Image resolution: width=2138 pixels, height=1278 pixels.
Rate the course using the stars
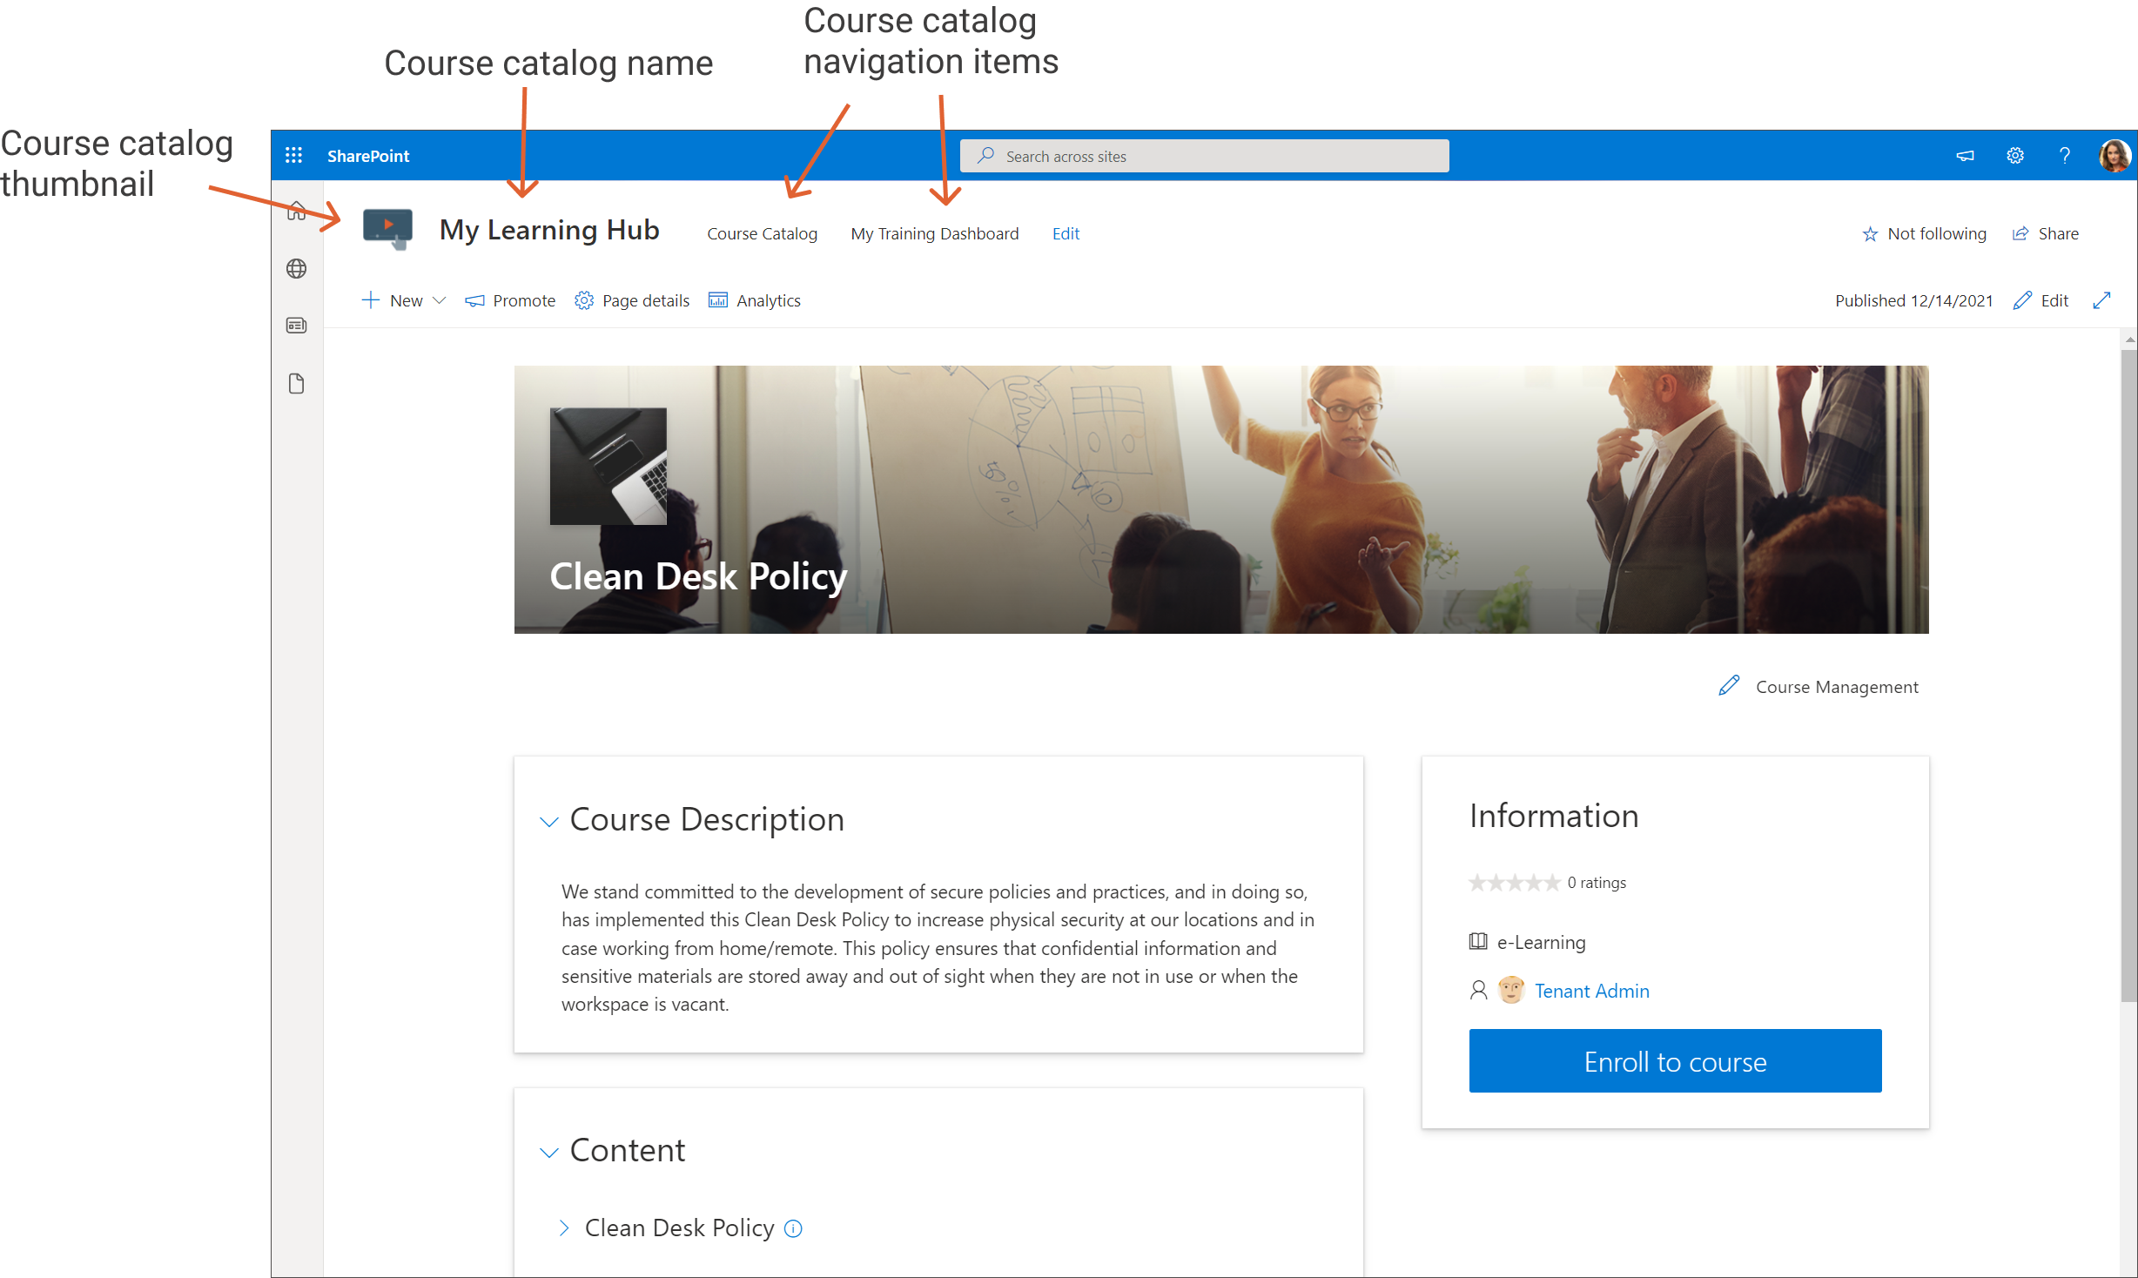pos(1514,883)
